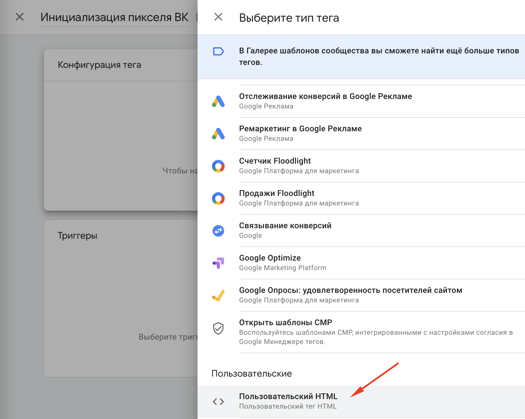The image size is (525, 419).
Task: Click the blue arrows icon for Связывание конверсий
Action: pyautogui.click(x=218, y=231)
